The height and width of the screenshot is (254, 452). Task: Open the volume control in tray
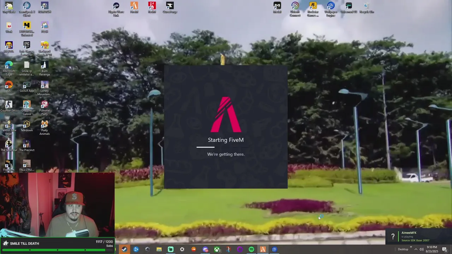tap(421, 249)
